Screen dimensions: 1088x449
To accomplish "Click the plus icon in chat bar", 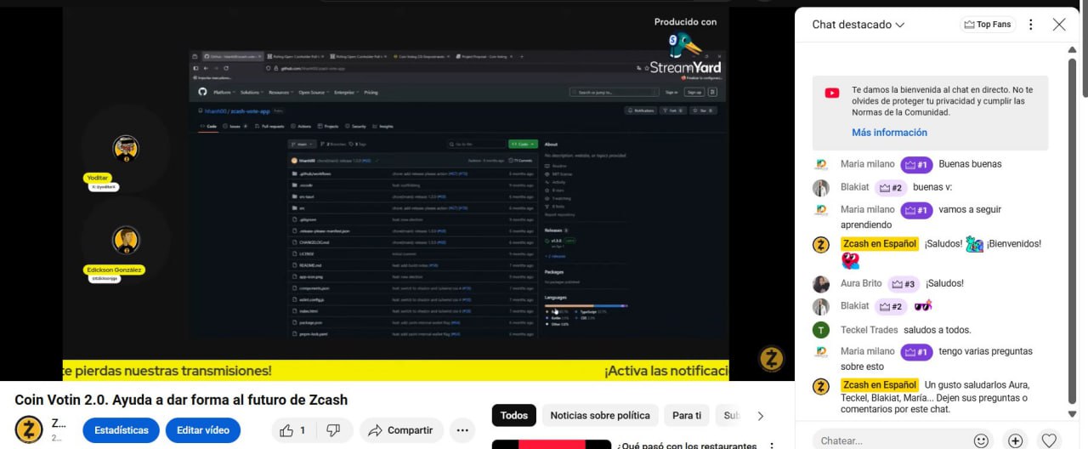I will click(1015, 440).
